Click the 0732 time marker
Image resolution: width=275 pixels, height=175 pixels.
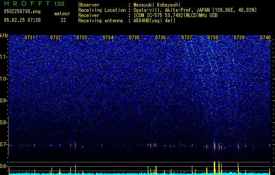click(x=56, y=38)
